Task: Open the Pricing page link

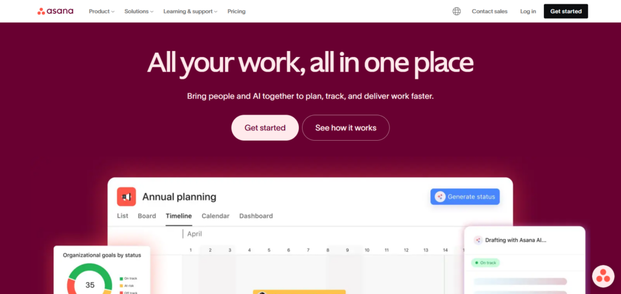Action: point(237,12)
